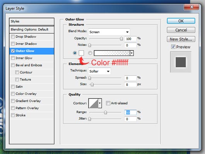Viewport: 205px width, 154px height.
Task: Click the Range value field
Action: (x=130, y=112)
